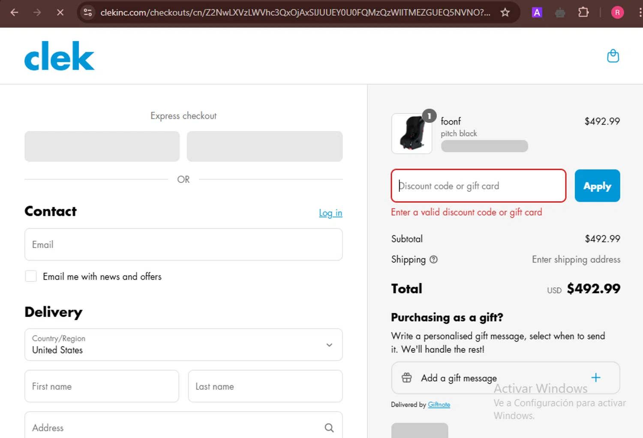Click the foonf car seat thumbnail
The image size is (643, 438).
[x=412, y=133]
